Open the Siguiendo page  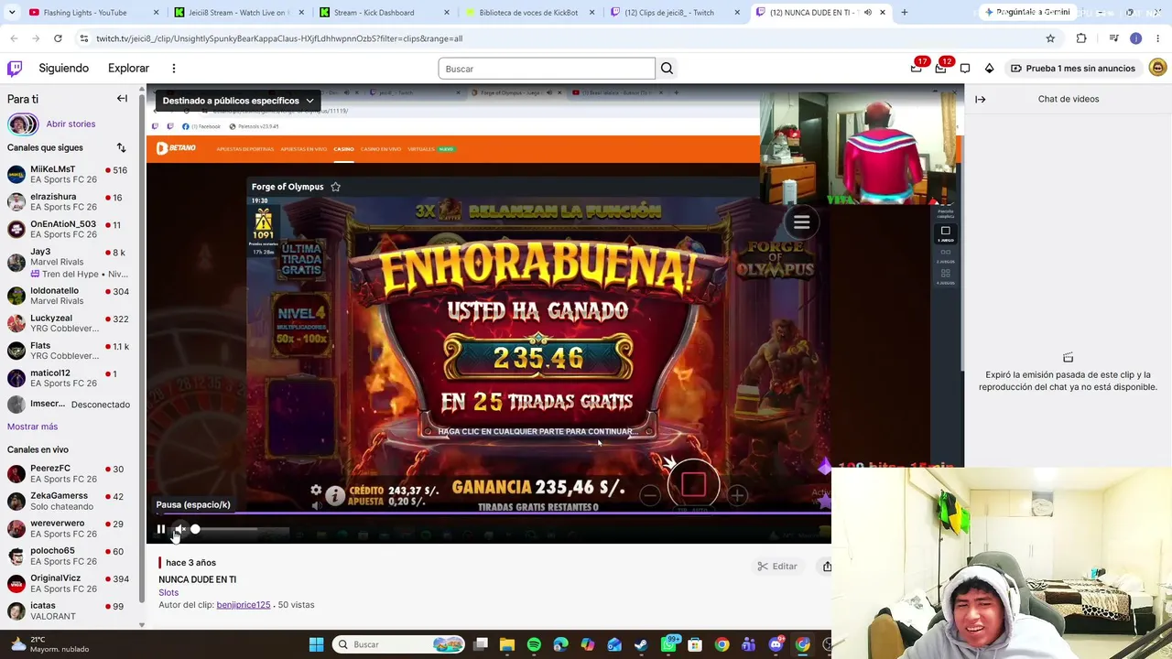[x=63, y=69]
